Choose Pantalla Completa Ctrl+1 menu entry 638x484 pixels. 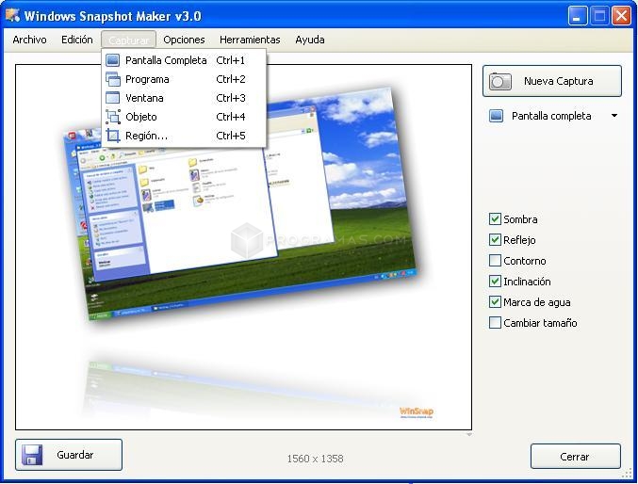(184, 60)
